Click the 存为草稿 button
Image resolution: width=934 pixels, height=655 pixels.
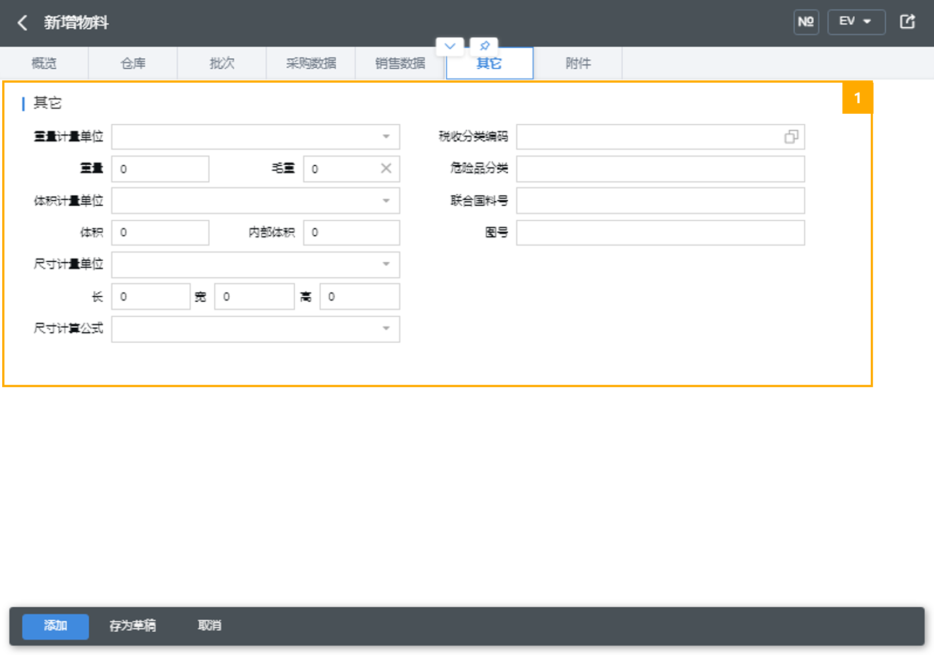pyautogui.click(x=133, y=626)
